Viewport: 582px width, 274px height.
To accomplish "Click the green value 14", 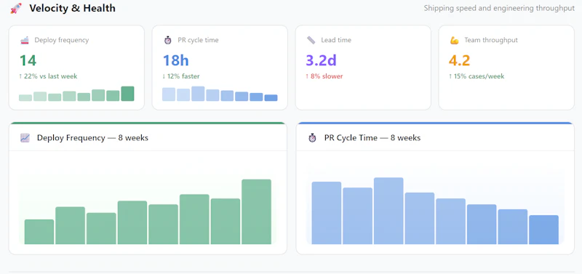I will pos(28,60).
